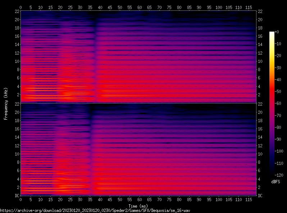
Task: Click the "dBFS" label under the color scale
Action: 276,182
